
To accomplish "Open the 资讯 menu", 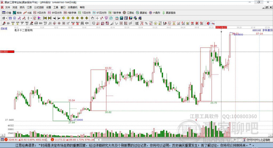I will (x=22, y=7).
